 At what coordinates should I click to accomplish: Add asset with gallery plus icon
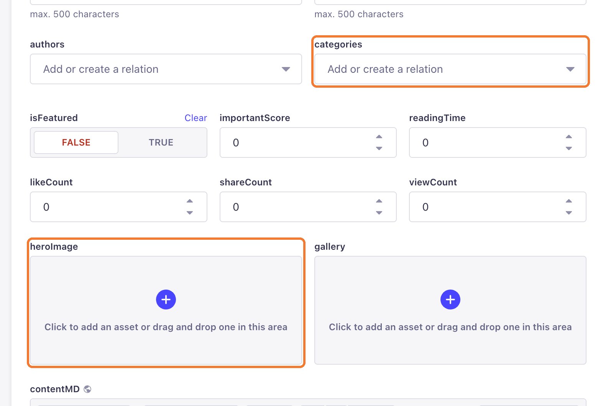(450, 300)
